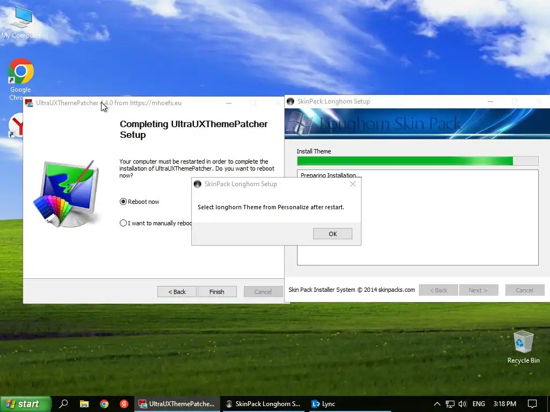550x412 pixels.
Task: Open My Computer desktop icon
Action: pyautogui.click(x=21, y=22)
